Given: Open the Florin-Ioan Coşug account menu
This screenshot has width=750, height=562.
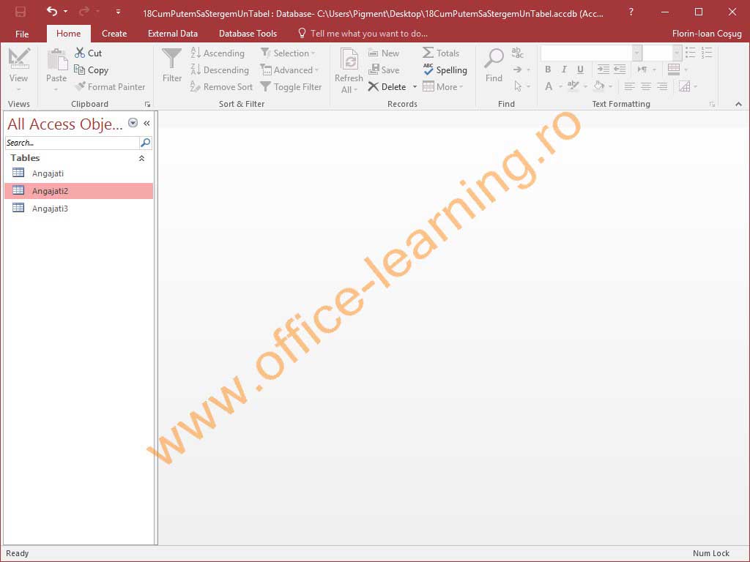Looking at the screenshot, I should [x=707, y=34].
